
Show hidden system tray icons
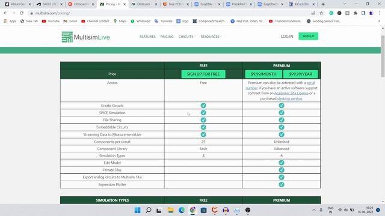click(314, 210)
